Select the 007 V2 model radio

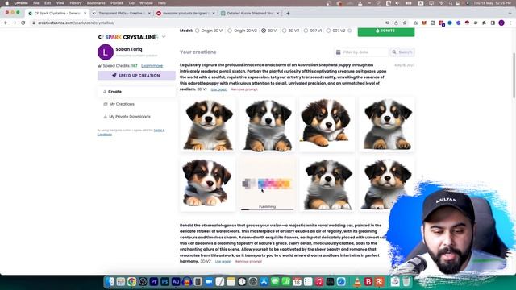pos(328,31)
